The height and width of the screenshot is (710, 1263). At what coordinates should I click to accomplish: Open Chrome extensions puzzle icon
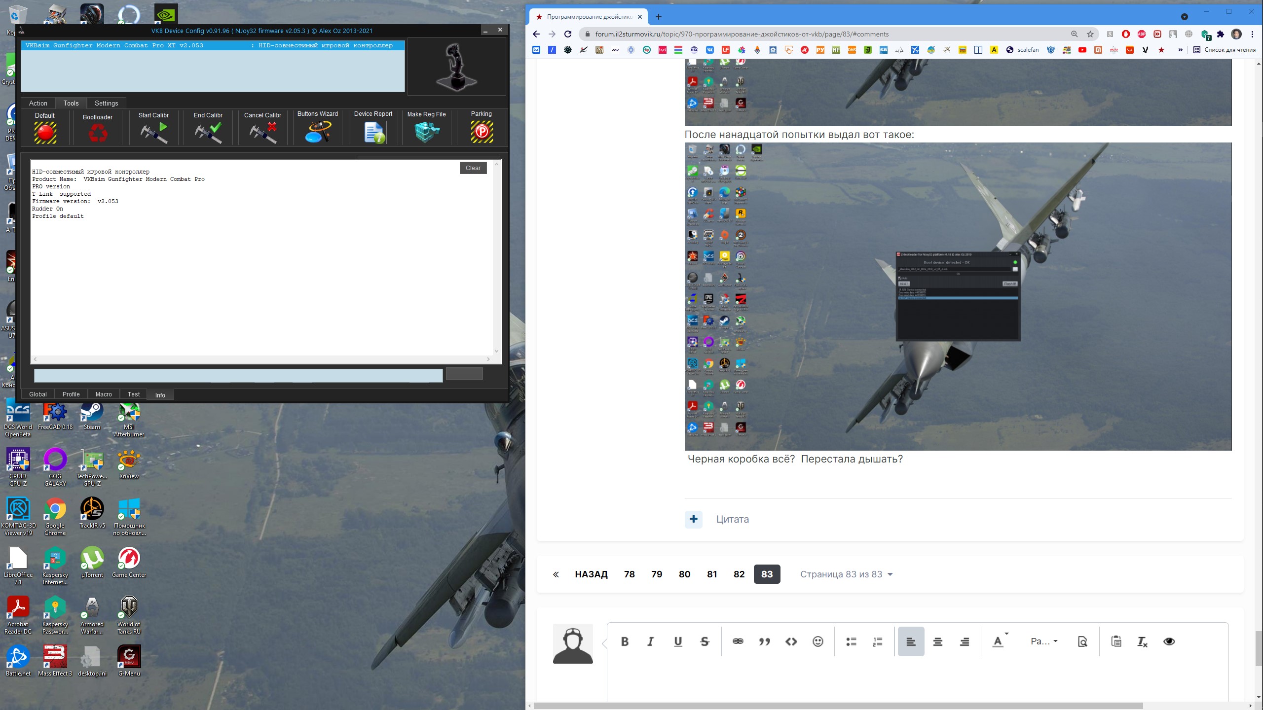coord(1221,34)
